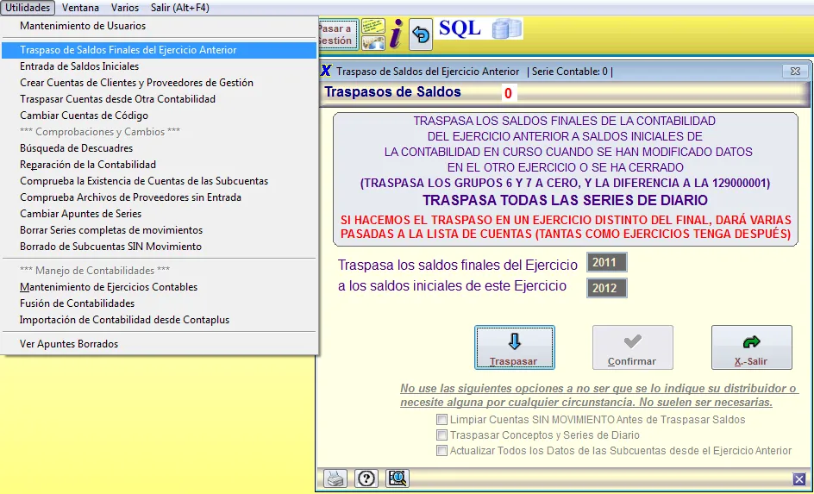The image size is (814, 494).
Task: Choose Reparación de la Contabilidad
Action: coord(88,165)
